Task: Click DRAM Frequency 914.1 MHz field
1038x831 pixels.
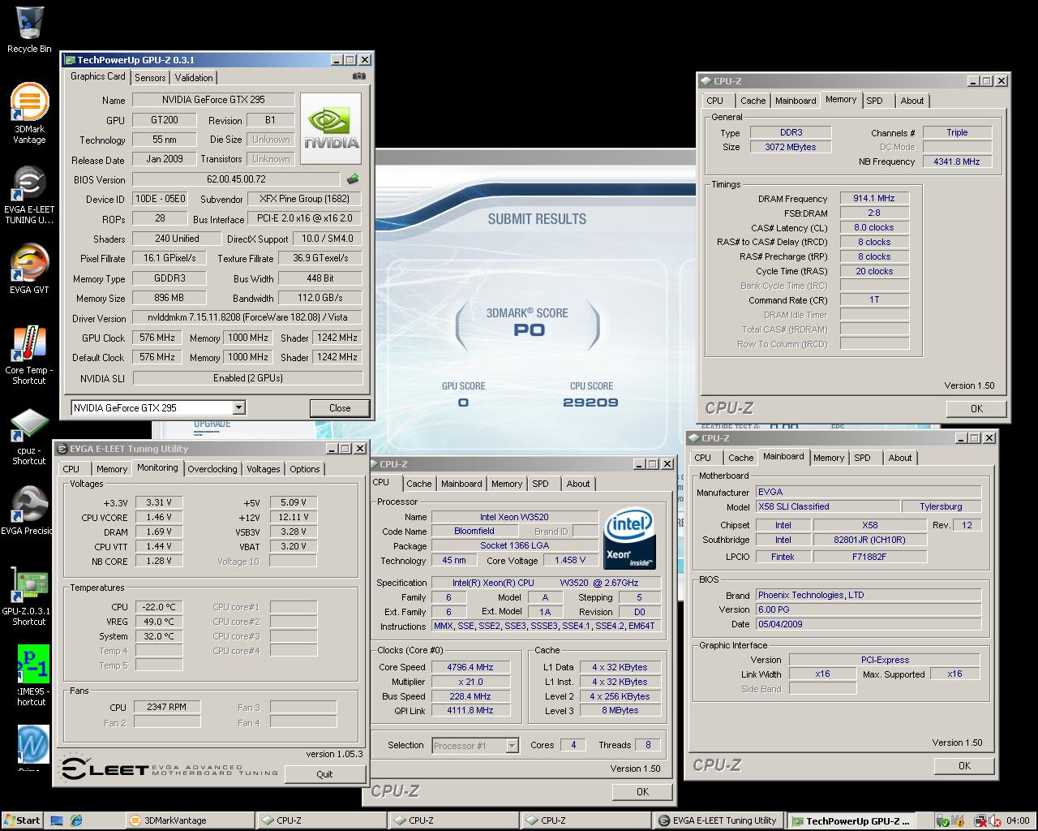Action: [874, 198]
